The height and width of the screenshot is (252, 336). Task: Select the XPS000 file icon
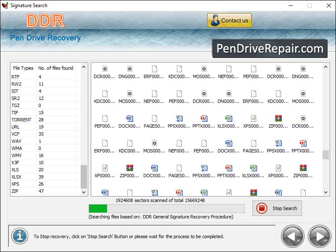[x=254, y=118]
